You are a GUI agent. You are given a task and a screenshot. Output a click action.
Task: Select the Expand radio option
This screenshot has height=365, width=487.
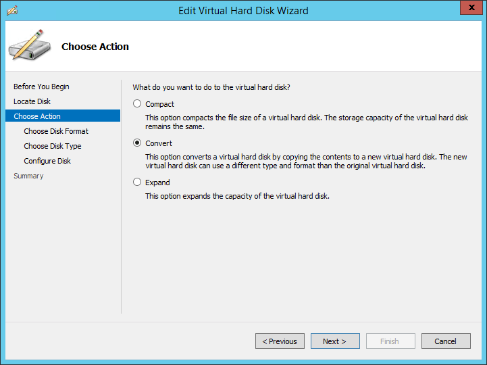tap(138, 182)
